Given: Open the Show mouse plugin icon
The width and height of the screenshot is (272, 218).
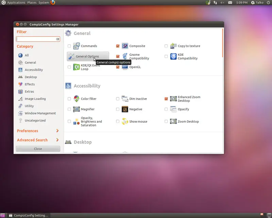Looking at the screenshot, I should point(125,121).
